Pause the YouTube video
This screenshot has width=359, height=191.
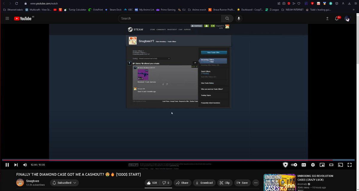[7, 165]
